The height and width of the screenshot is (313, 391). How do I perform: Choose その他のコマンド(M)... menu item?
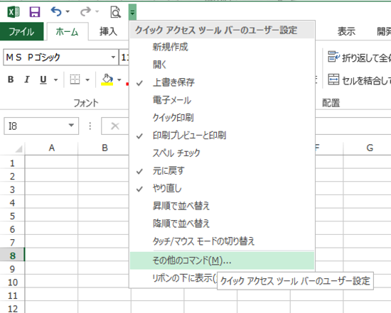[x=222, y=260]
